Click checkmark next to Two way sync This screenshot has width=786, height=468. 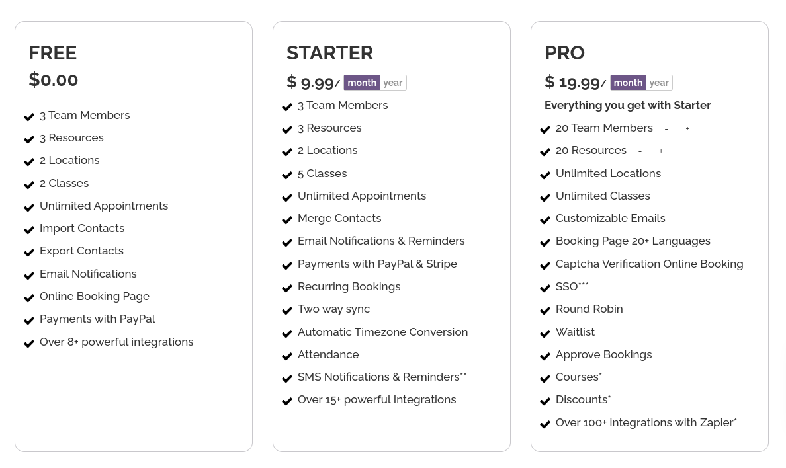click(x=287, y=310)
